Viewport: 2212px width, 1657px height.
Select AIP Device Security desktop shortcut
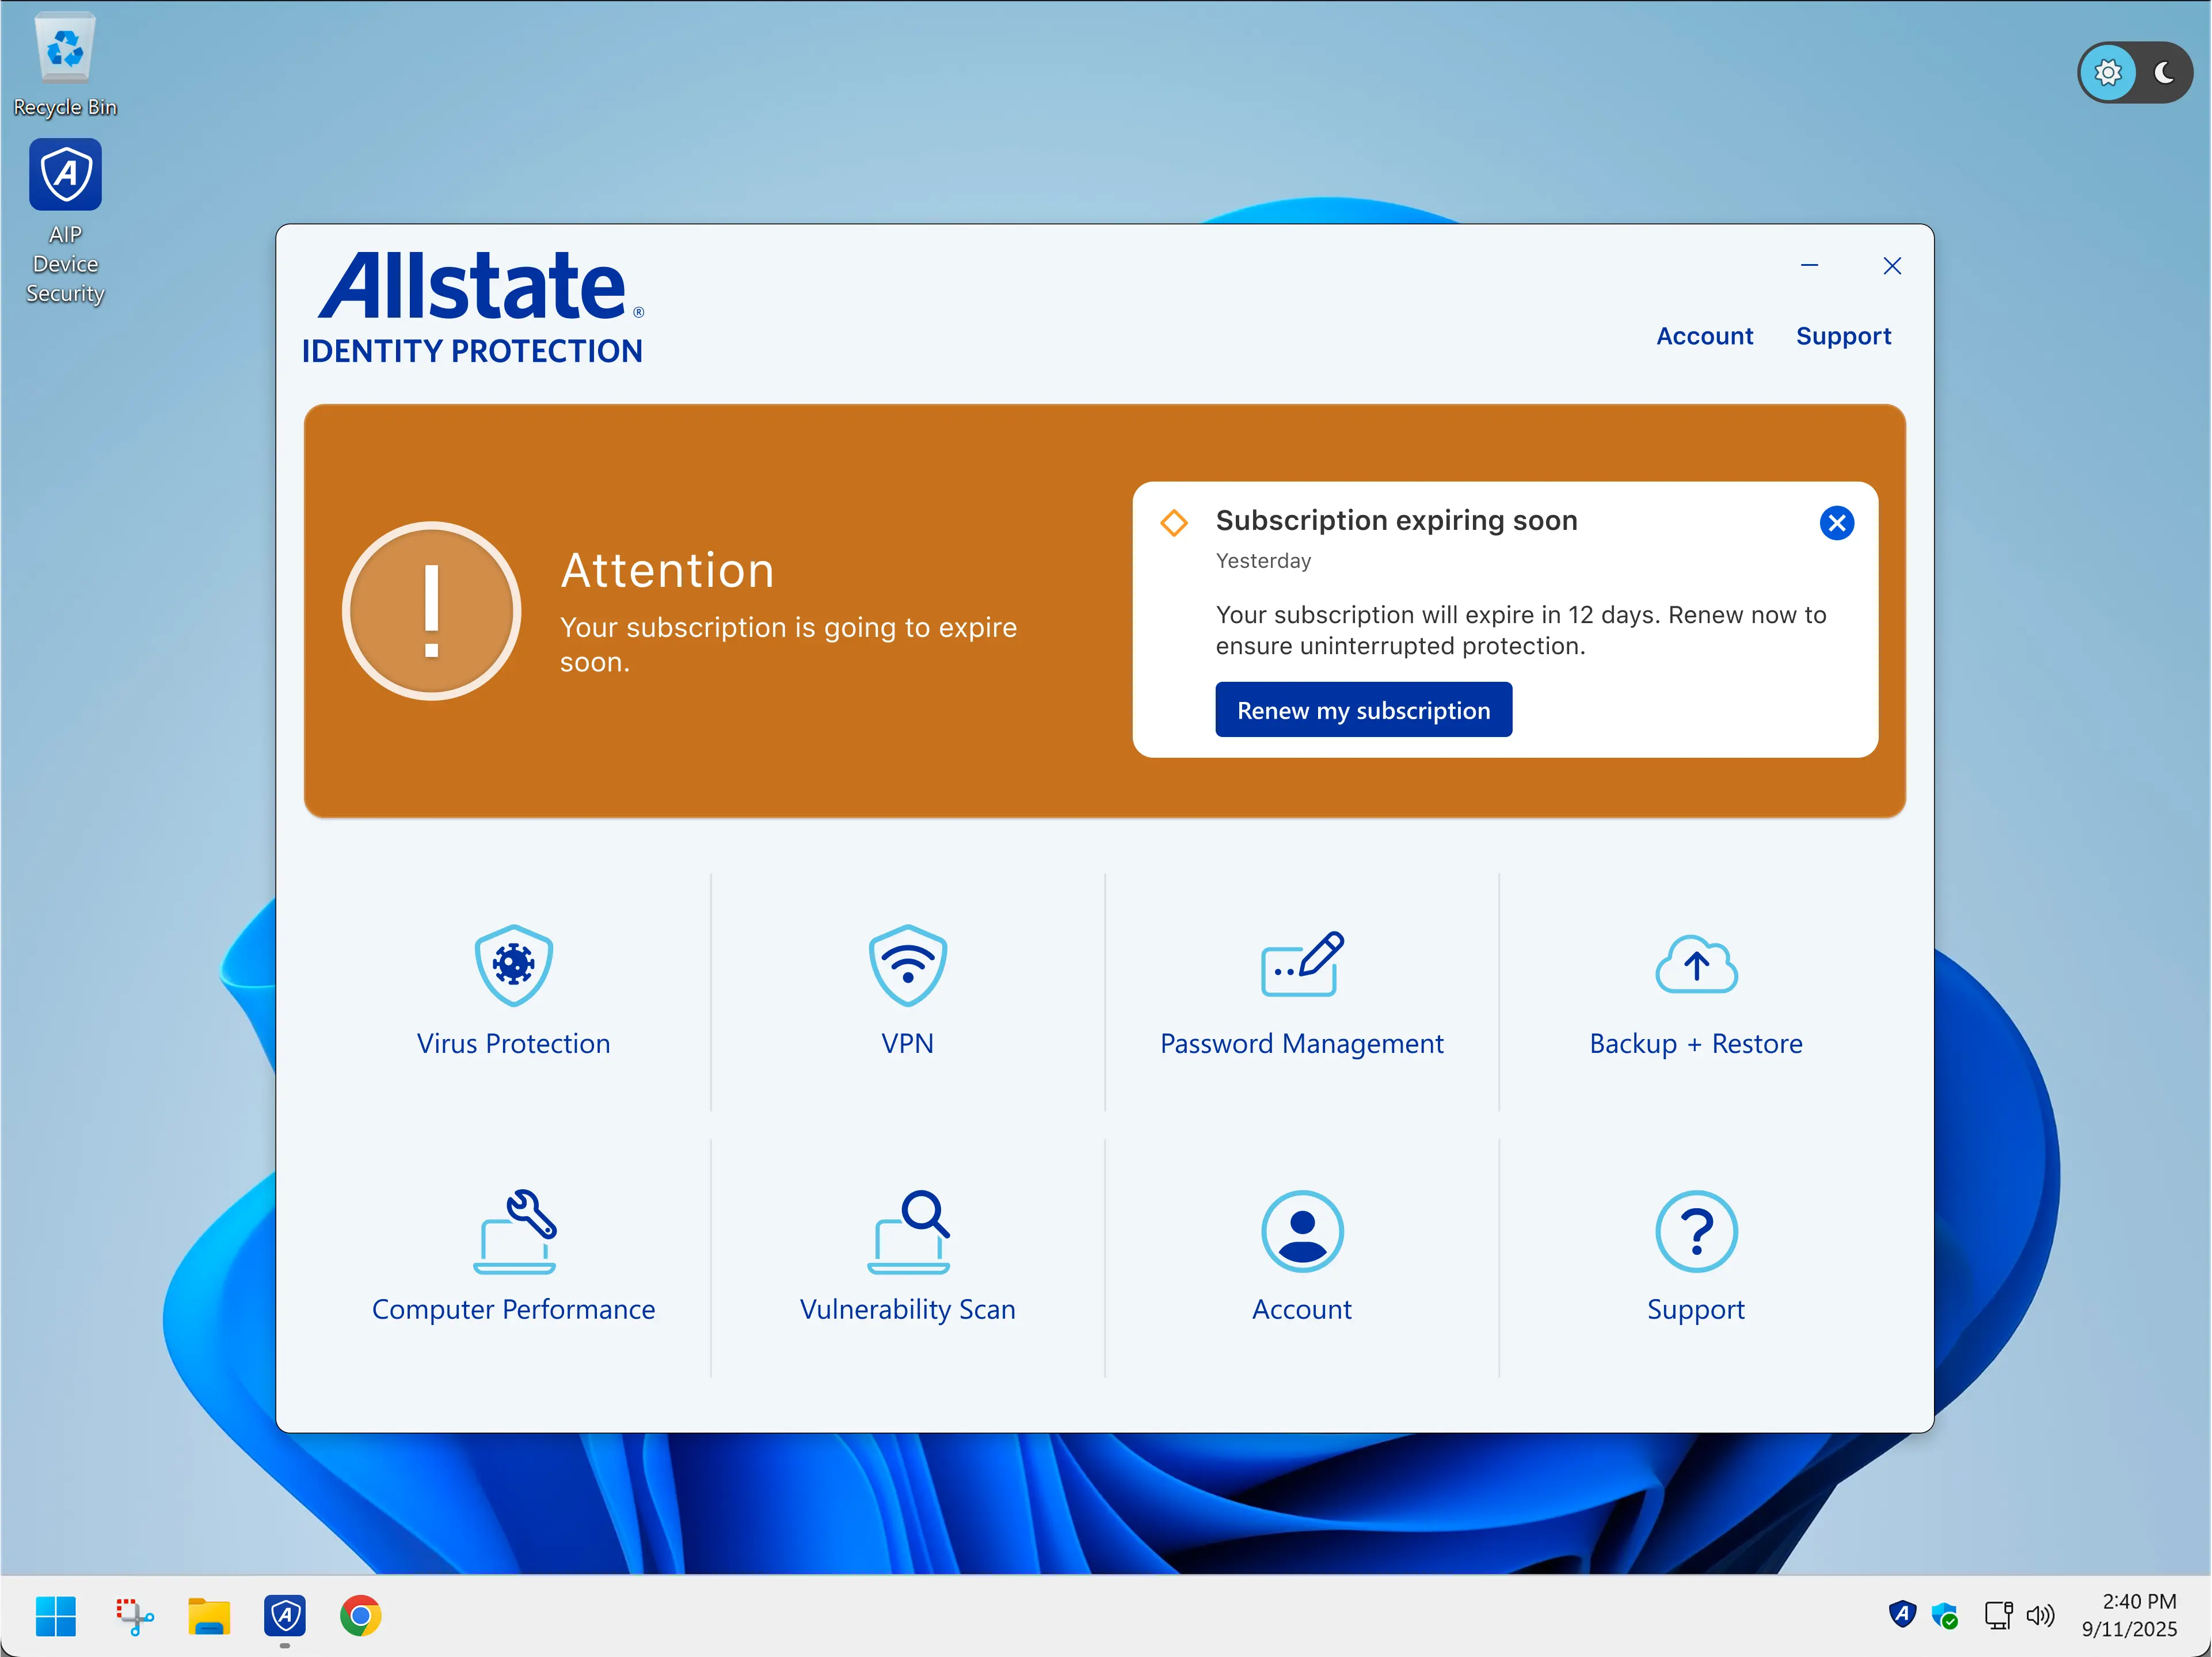(x=65, y=222)
